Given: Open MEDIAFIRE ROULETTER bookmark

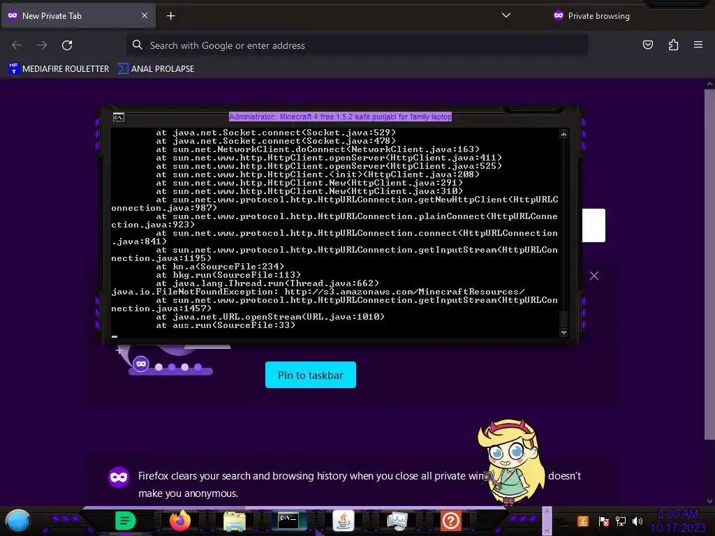Looking at the screenshot, I should pos(59,69).
